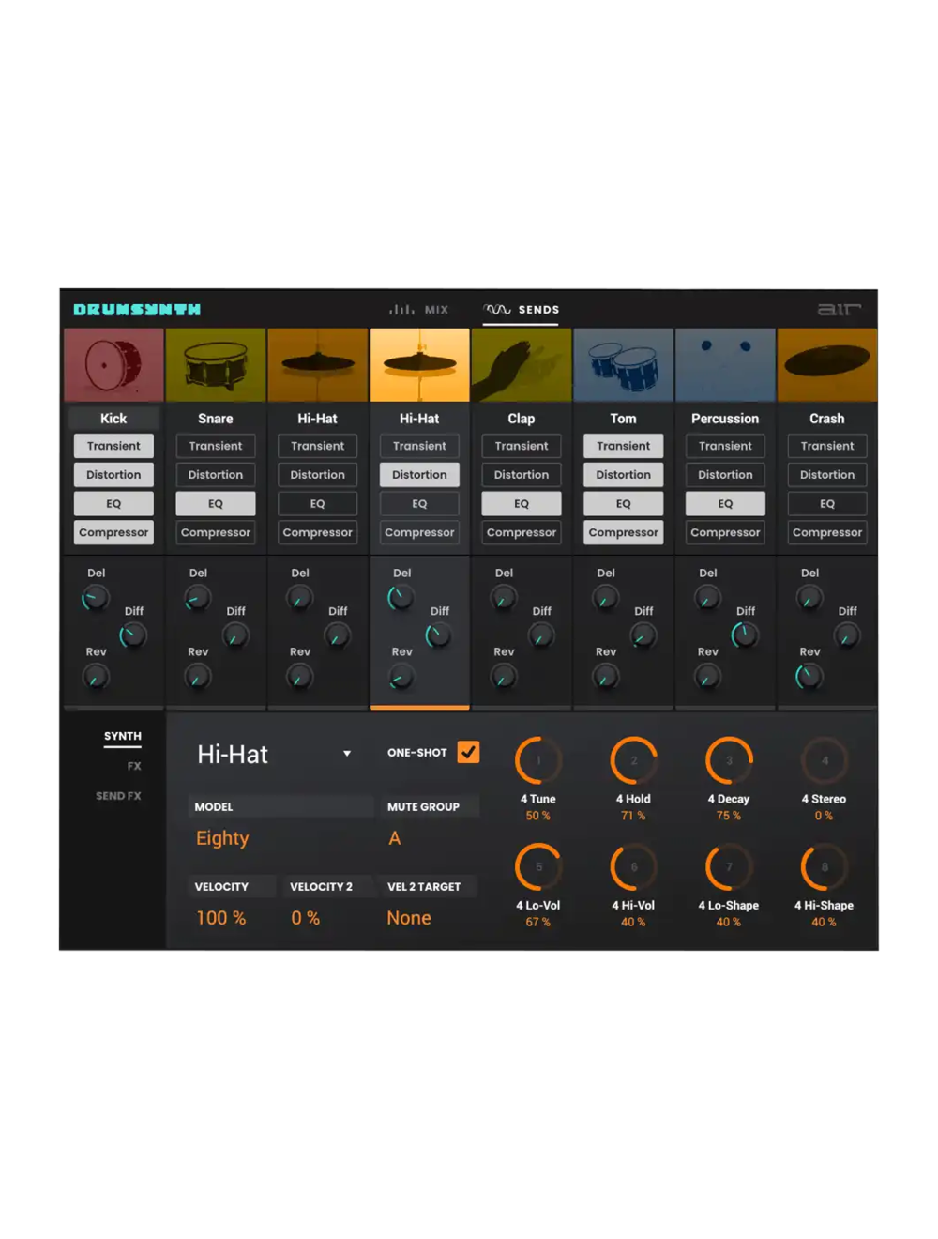
Task: Open the Clap channel pad
Action: [522, 365]
